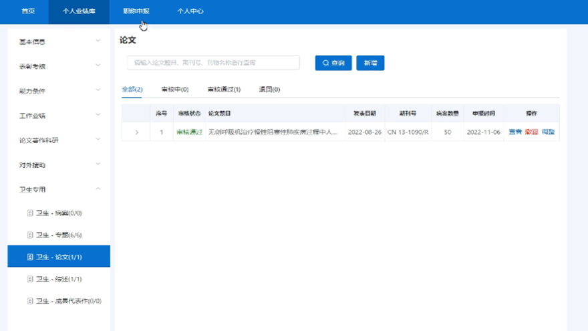Collapse the 卫生专用 sidebar section
This screenshot has width=588, height=331.
point(58,189)
